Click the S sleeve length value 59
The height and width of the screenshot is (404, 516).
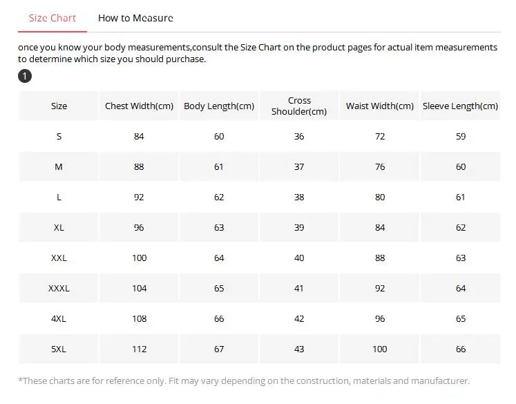coord(461,136)
